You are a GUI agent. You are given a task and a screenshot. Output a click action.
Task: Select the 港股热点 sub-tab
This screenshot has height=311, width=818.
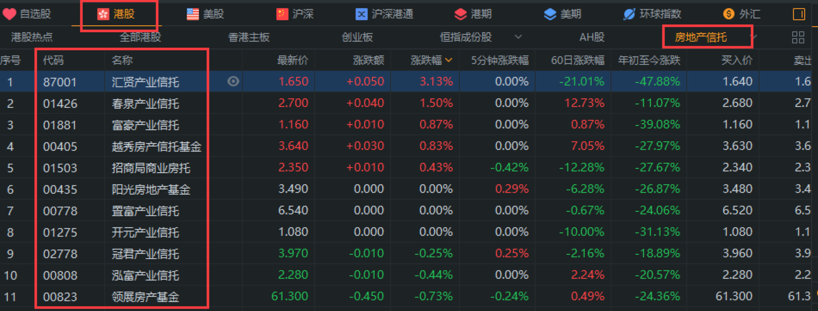point(32,37)
